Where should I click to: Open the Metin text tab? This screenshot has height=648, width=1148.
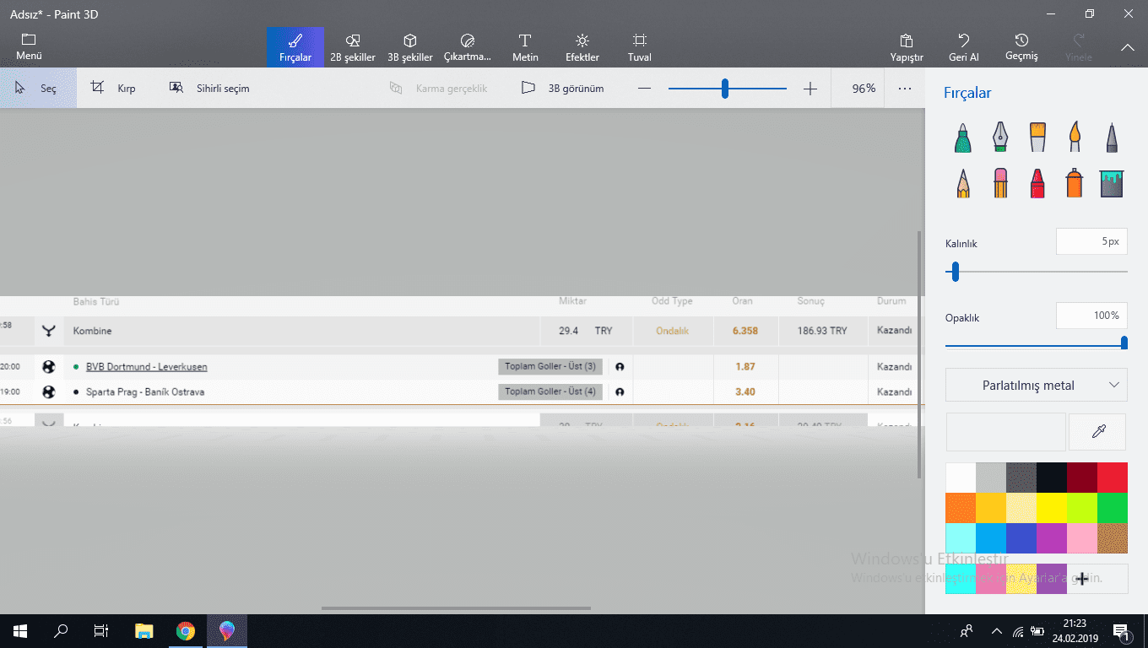525,47
